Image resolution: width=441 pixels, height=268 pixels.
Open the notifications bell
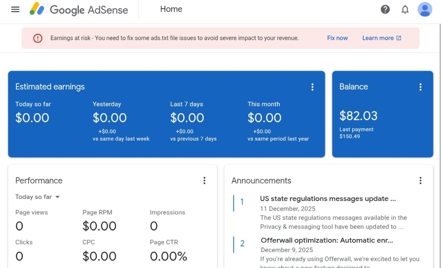coord(405,9)
